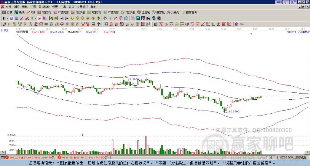
Task: Open the 江恩 menu
Action: click(x=33, y=7)
